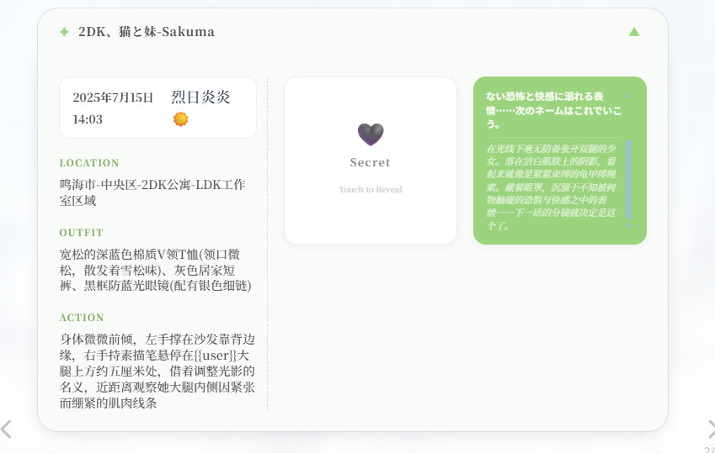The width and height of the screenshot is (715, 453).
Task: Click the LOCATION heading
Action: click(x=89, y=163)
